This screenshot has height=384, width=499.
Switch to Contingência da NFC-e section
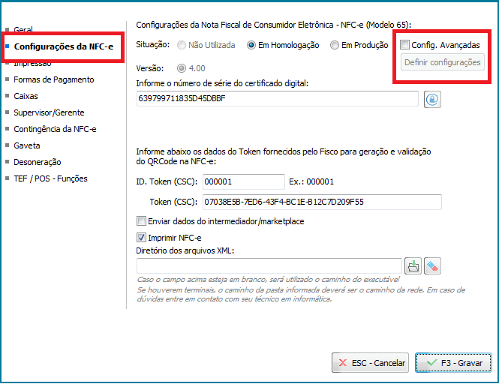(55, 129)
